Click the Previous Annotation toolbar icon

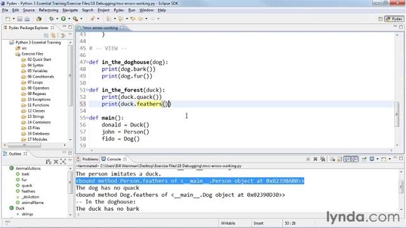point(121,18)
